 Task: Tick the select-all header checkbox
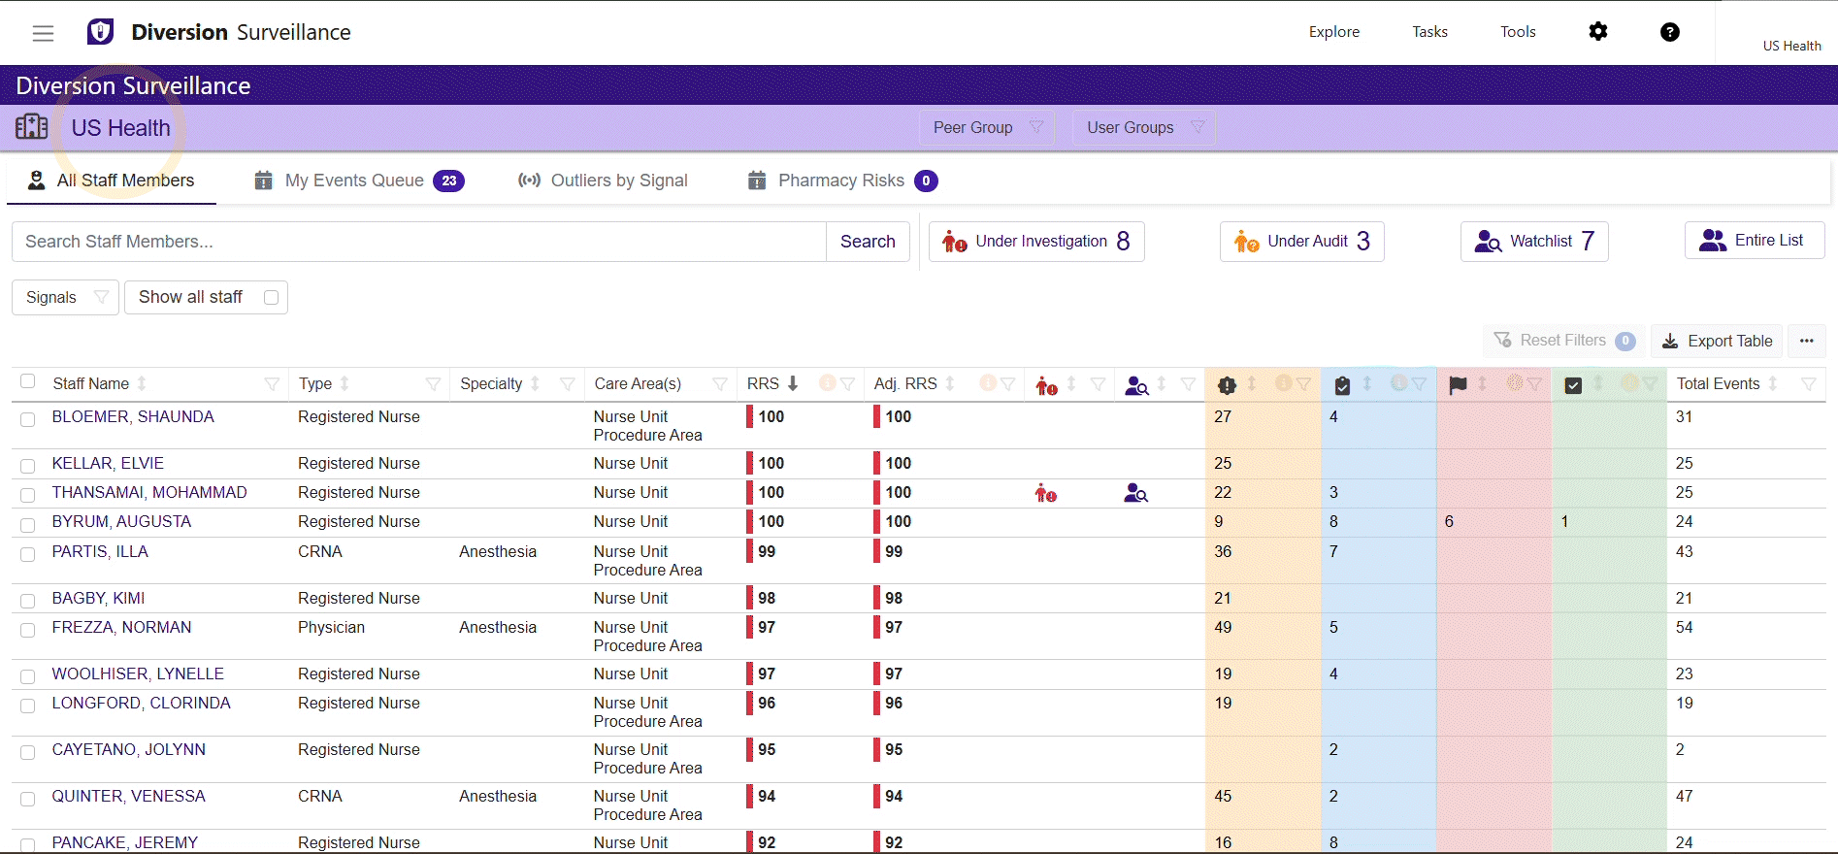click(28, 381)
